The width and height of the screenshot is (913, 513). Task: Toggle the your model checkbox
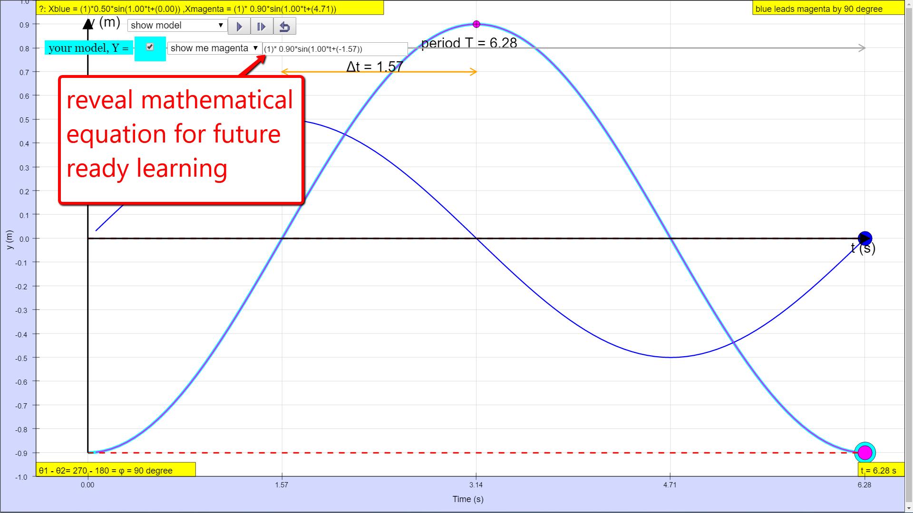[150, 47]
